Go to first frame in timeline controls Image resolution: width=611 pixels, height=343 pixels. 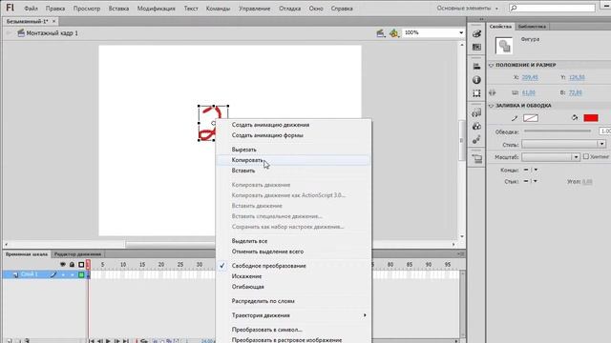pos(92,341)
